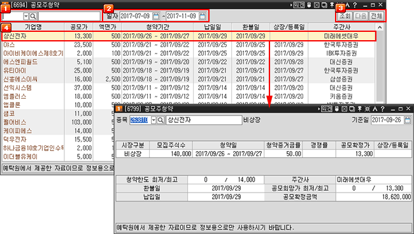The width and height of the screenshot is (414, 234).
Task: Click the 조회 search button
Action: click(345, 16)
